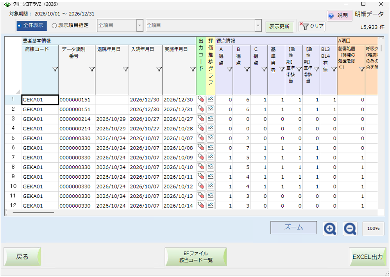Viewport: 390px width, 277px height.
Task: Click discharge date 2026/10/29 in row 4
Action: pos(112,129)
